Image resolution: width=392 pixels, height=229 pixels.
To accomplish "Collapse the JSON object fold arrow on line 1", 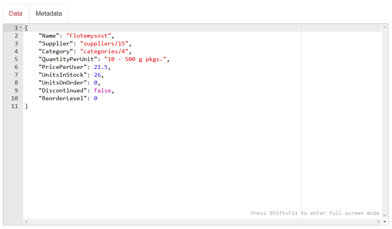I will [x=21, y=28].
